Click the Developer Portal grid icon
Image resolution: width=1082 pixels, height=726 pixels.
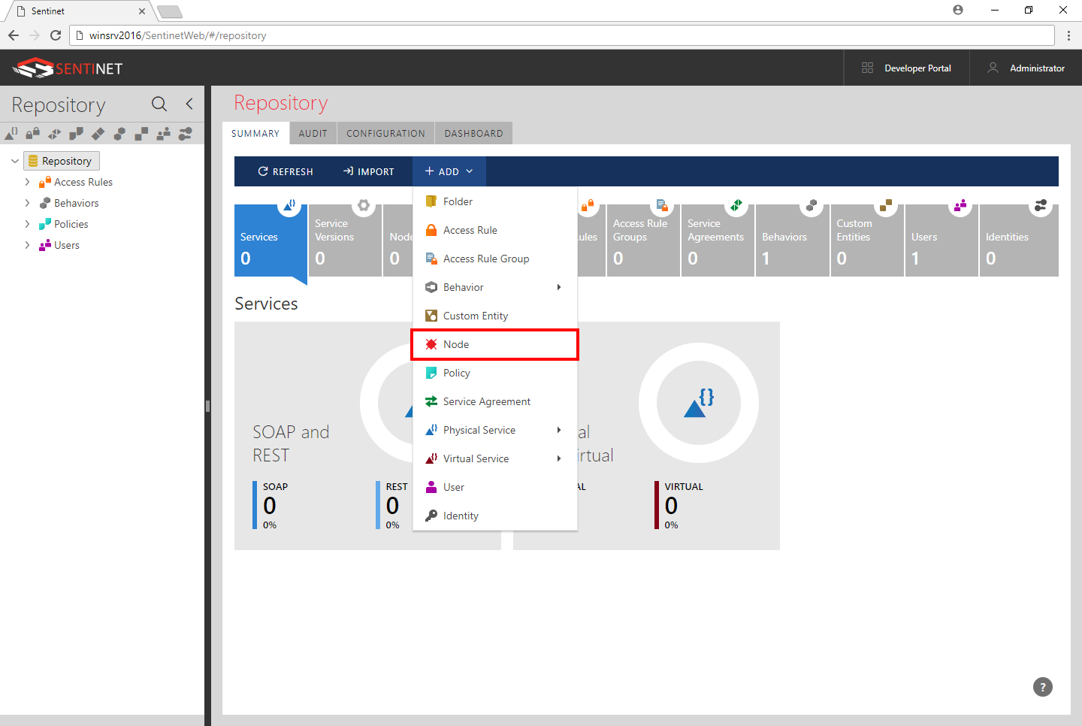[x=867, y=68]
